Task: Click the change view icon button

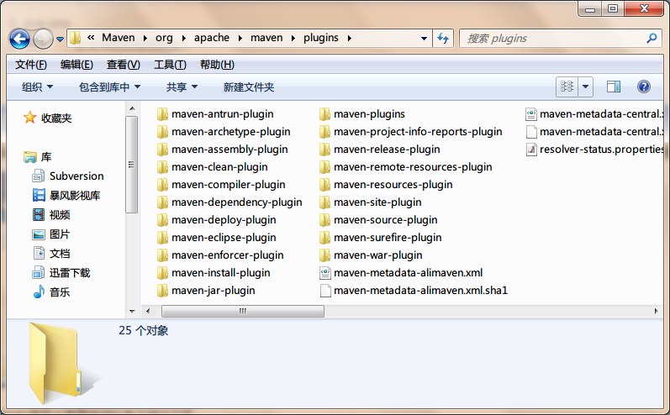Action: tap(567, 87)
